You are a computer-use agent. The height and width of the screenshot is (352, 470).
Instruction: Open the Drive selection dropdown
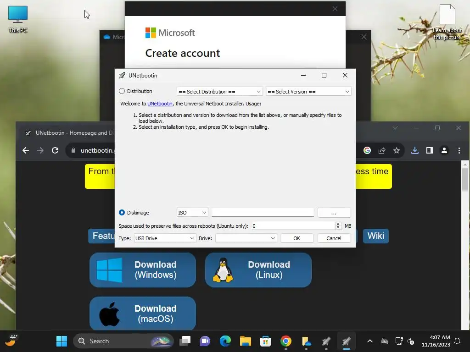click(x=246, y=238)
